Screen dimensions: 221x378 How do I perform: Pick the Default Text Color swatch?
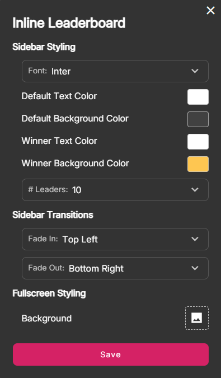click(198, 97)
